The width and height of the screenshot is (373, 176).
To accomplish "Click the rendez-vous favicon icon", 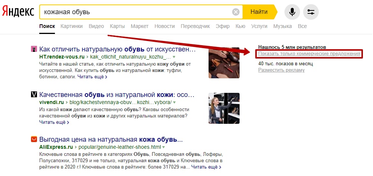I will click(34, 49).
